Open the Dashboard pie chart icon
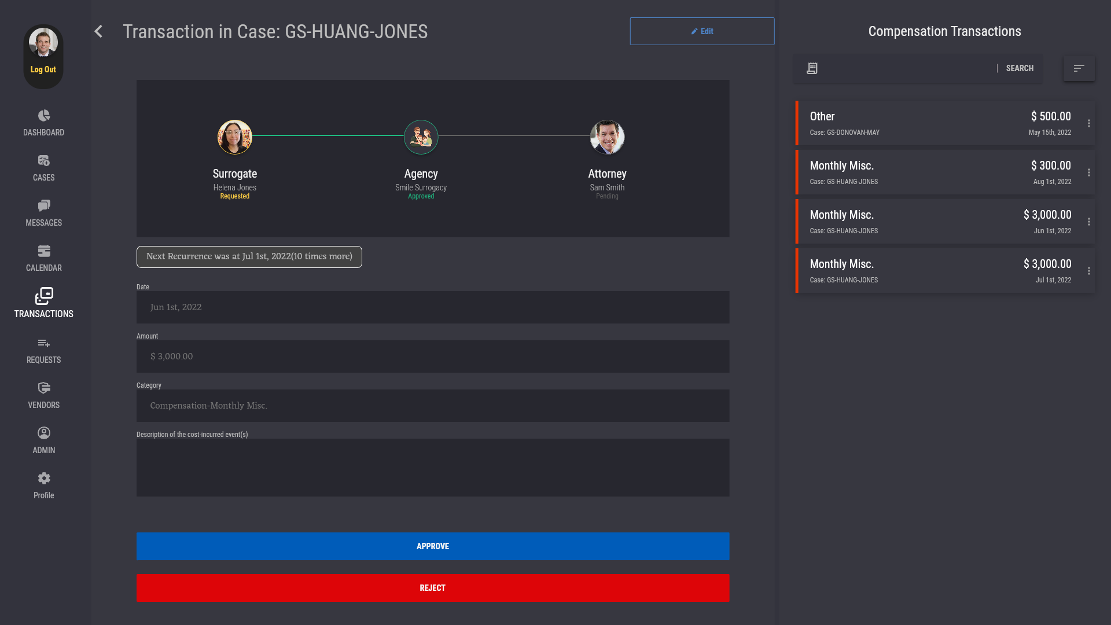 click(x=44, y=116)
